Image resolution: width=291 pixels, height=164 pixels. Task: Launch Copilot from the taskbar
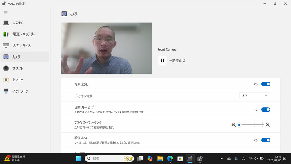[150, 159]
